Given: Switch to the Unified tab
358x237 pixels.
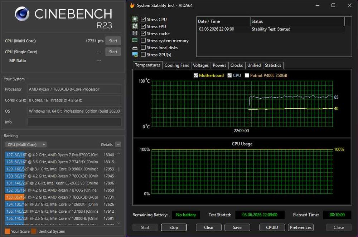Looking at the screenshot, I should point(254,65).
